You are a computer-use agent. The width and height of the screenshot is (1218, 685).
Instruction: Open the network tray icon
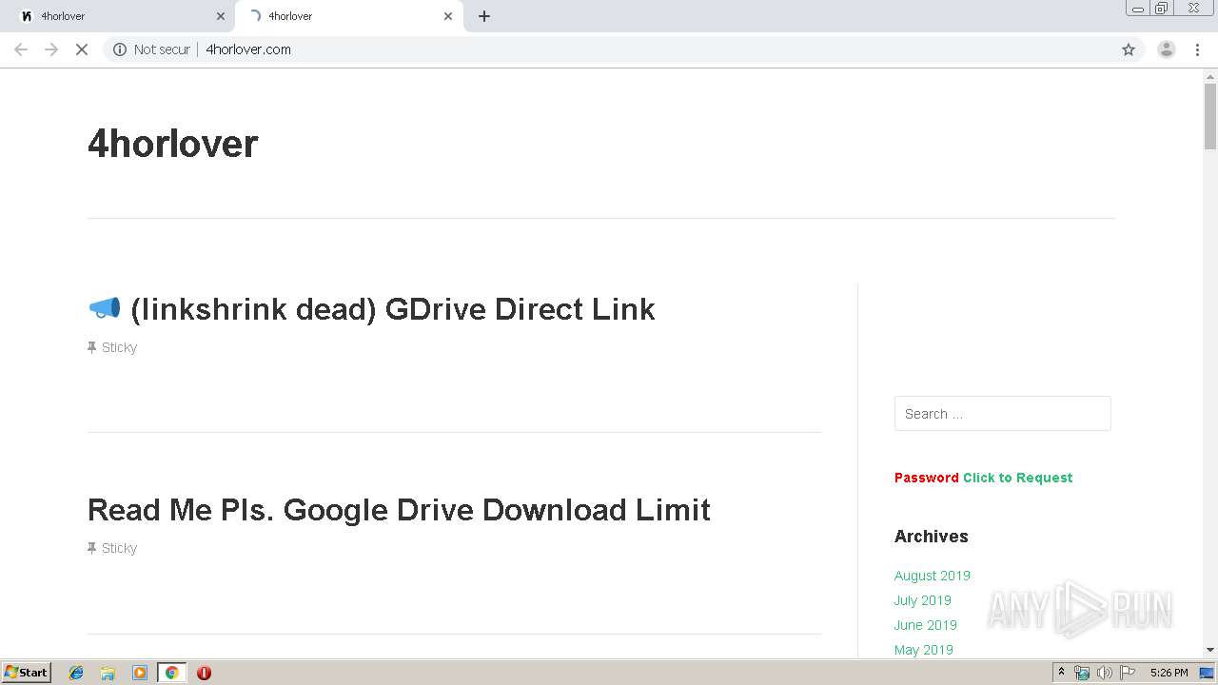click(1082, 673)
